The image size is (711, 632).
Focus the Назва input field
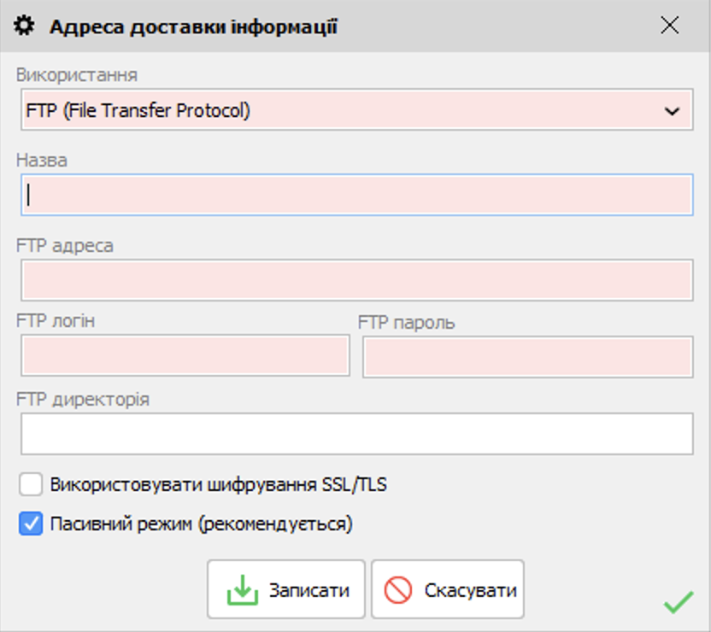tap(356, 195)
